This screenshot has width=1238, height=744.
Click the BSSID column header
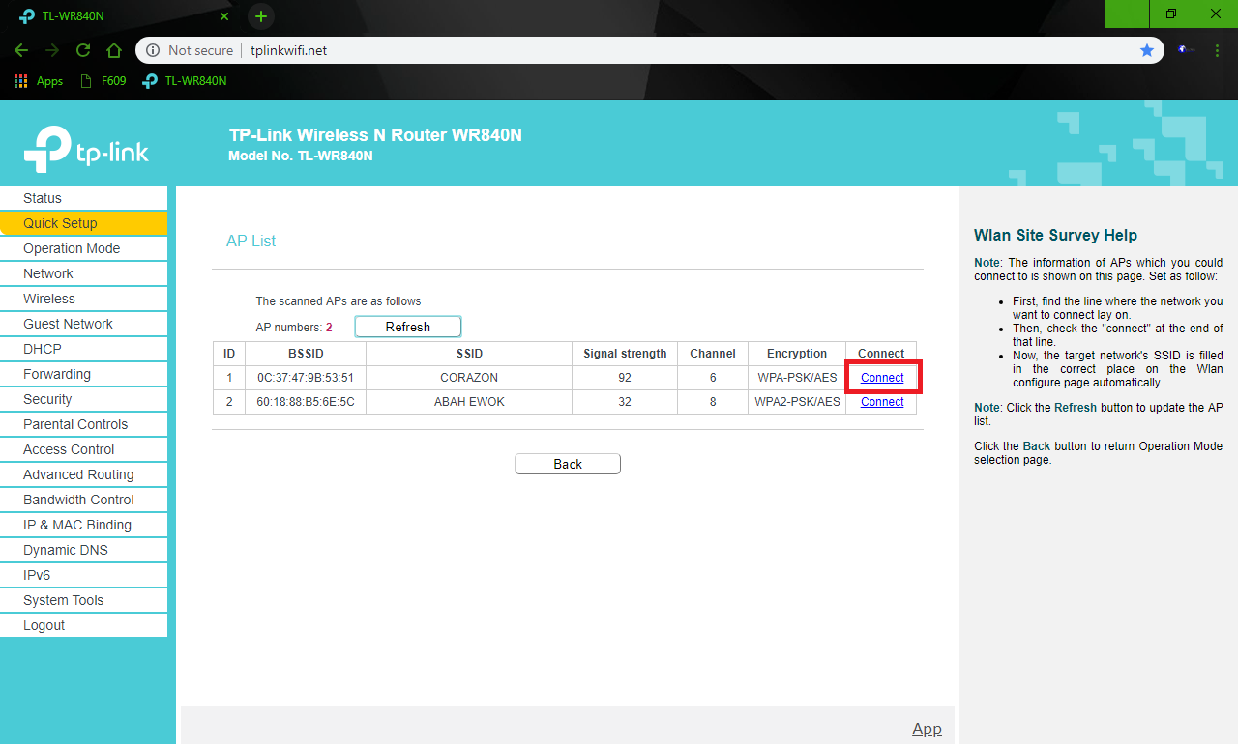point(306,354)
